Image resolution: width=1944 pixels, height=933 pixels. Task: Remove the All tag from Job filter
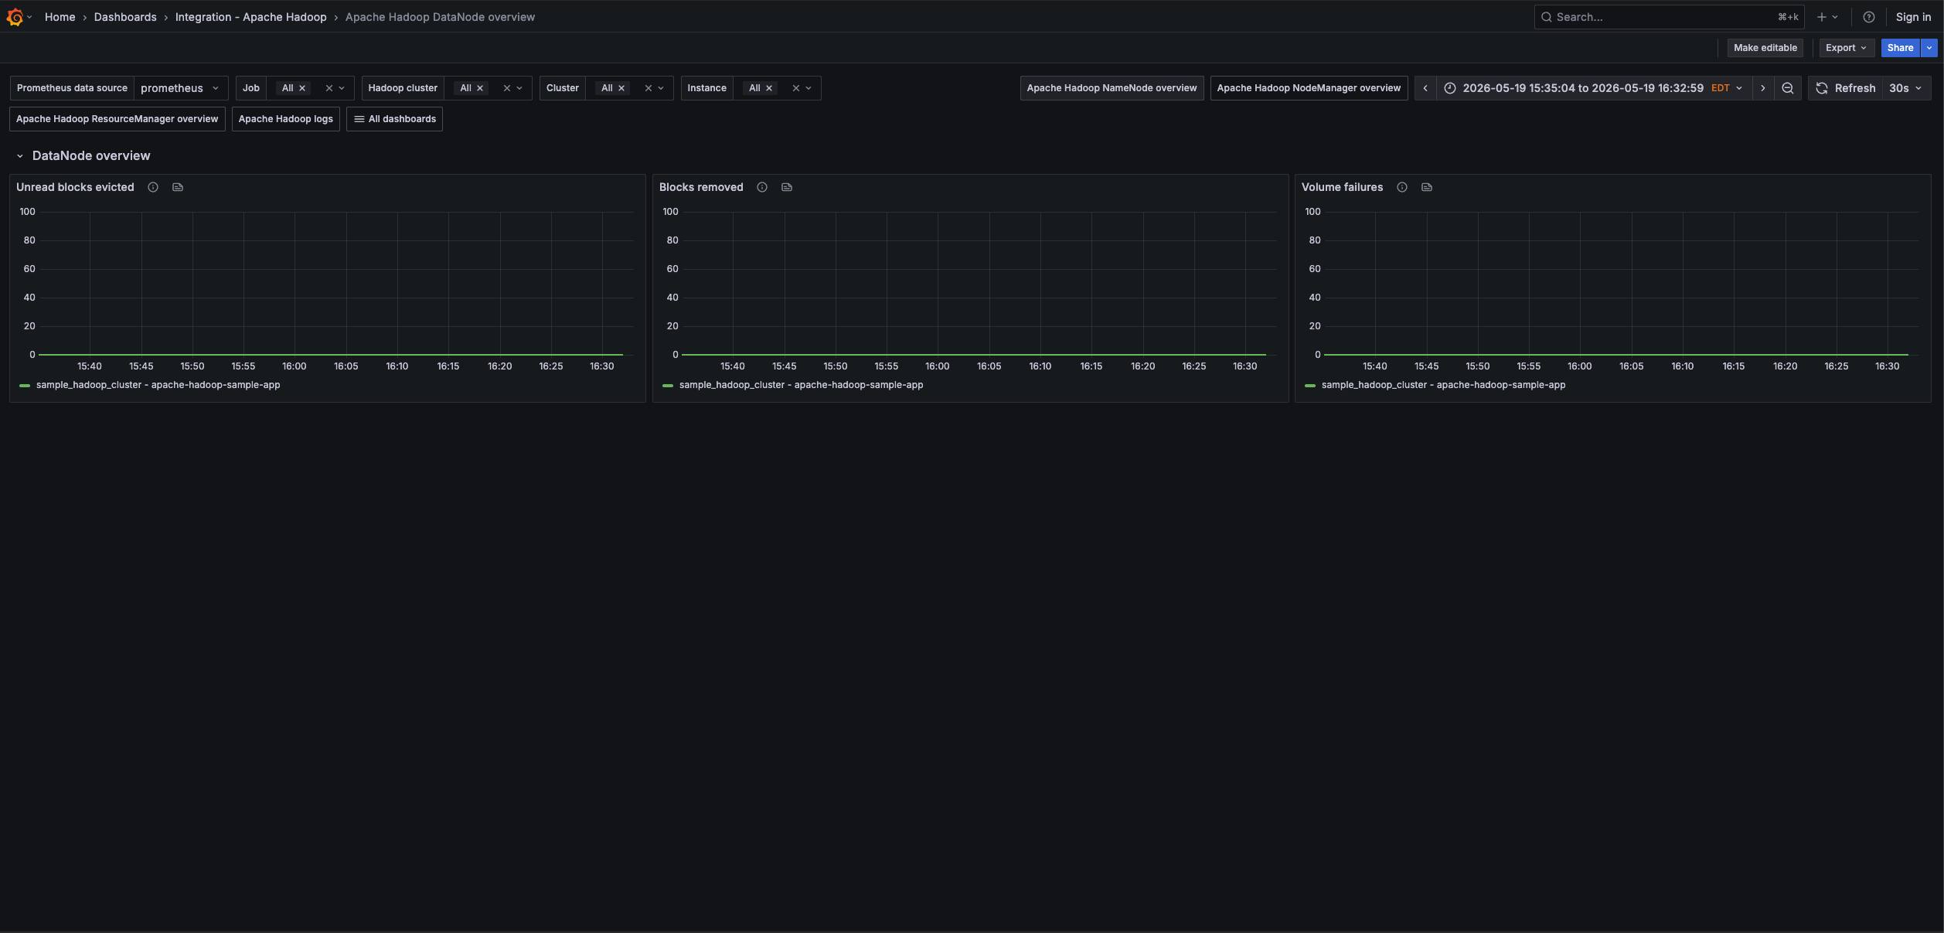point(302,88)
